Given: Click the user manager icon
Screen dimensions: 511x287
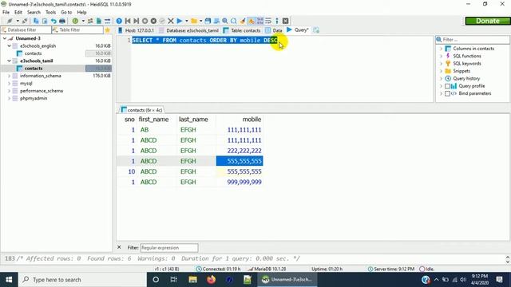Looking at the screenshot, I should click(x=90, y=21).
